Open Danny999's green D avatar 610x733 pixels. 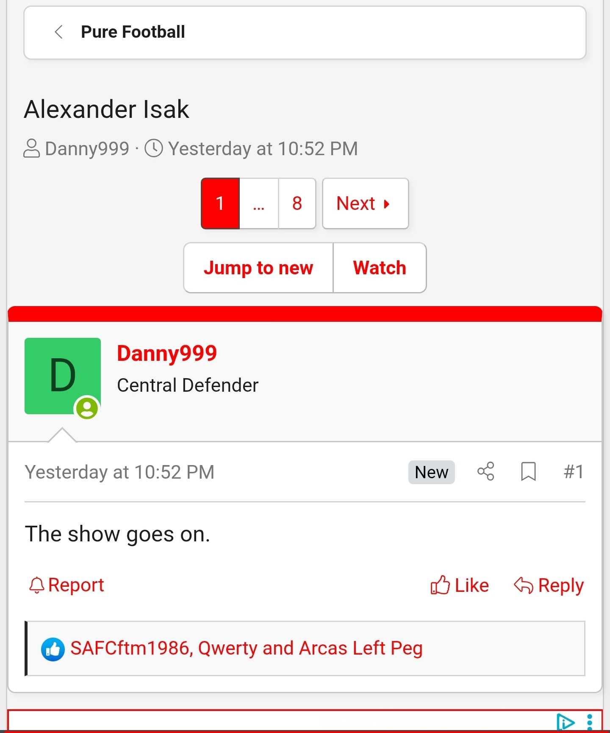[63, 376]
